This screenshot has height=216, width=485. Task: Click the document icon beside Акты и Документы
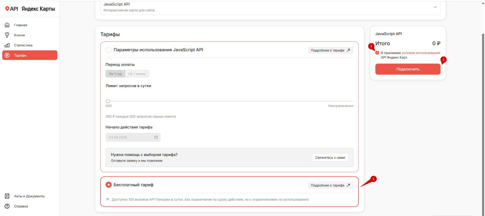pos(7,196)
